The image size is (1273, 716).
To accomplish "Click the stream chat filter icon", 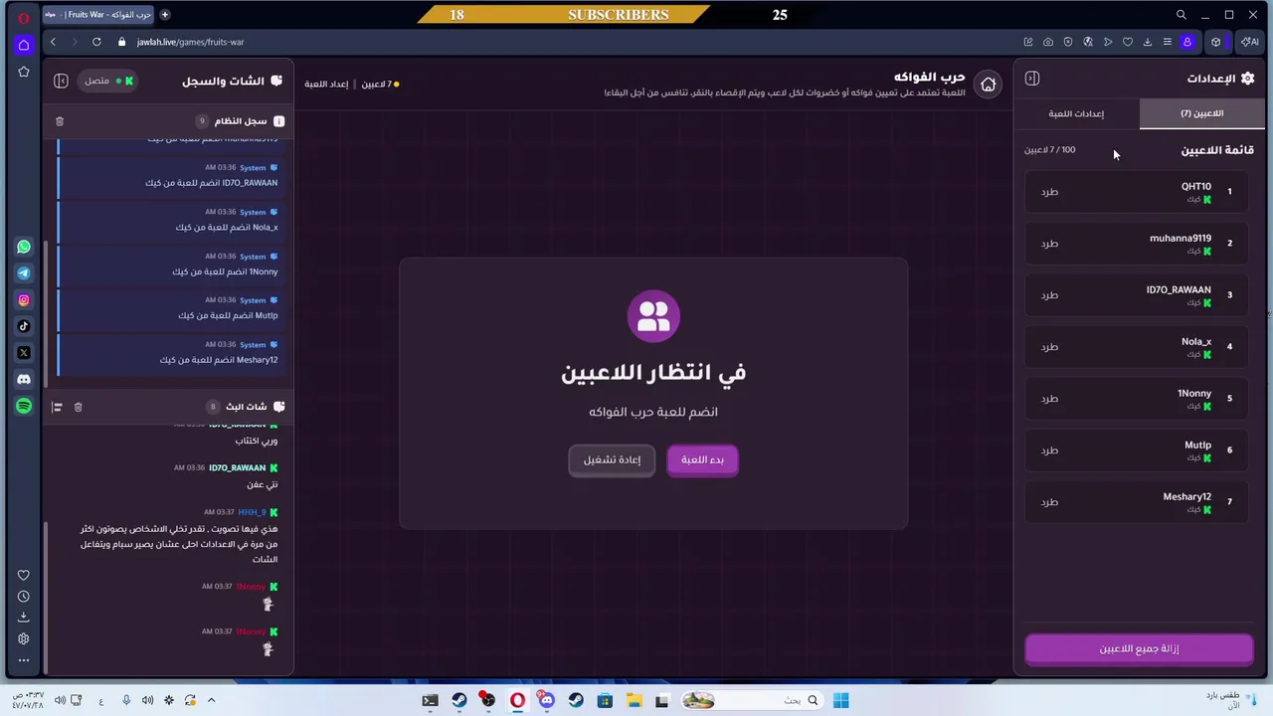I will [x=57, y=407].
